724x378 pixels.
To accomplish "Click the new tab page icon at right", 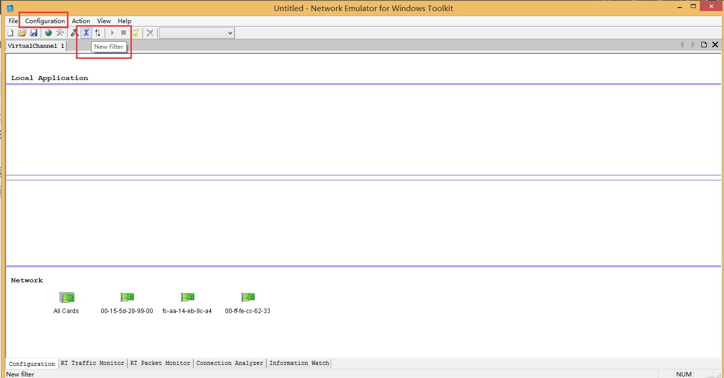I will (704, 45).
